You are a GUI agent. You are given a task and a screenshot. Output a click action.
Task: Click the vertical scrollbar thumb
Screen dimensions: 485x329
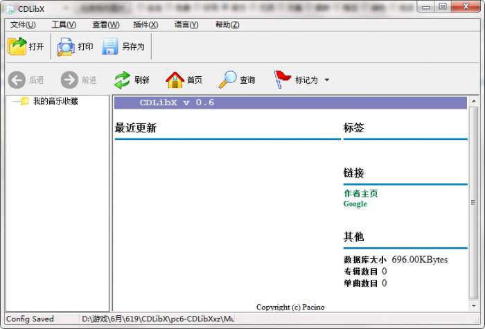point(473,203)
